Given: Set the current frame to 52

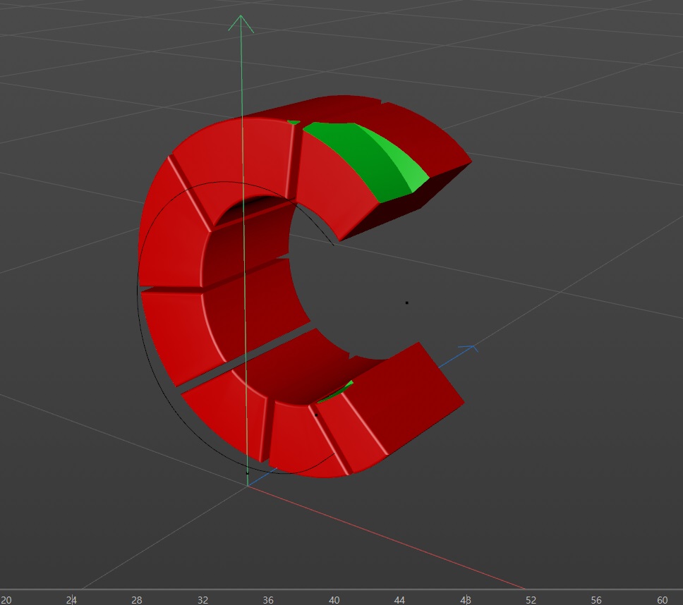Looking at the screenshot, I should [531, 599].
